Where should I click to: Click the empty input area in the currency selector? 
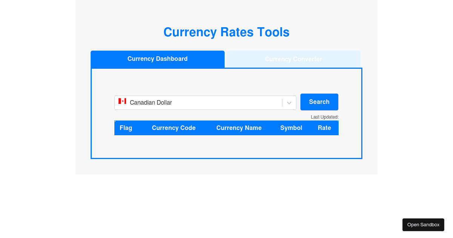226,103
